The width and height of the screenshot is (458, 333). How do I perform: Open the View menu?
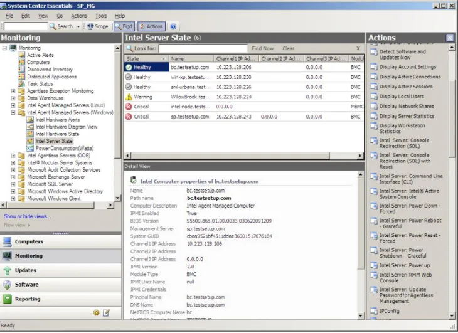click(x=43, y=16)
